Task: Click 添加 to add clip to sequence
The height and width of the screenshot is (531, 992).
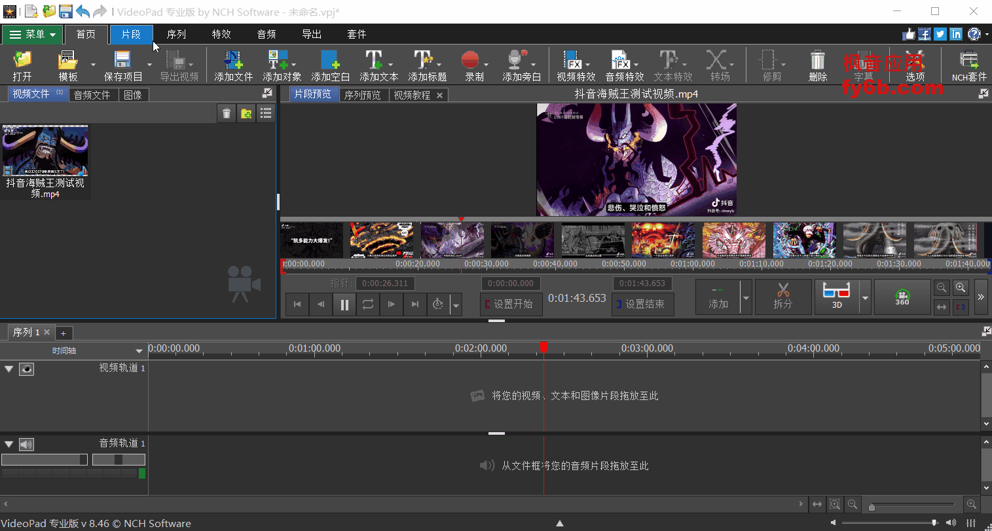Action: point(718,297)
